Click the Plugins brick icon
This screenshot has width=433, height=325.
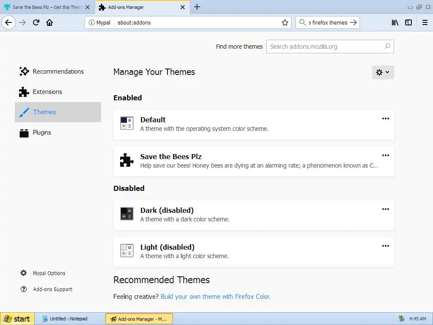(24, 133)
